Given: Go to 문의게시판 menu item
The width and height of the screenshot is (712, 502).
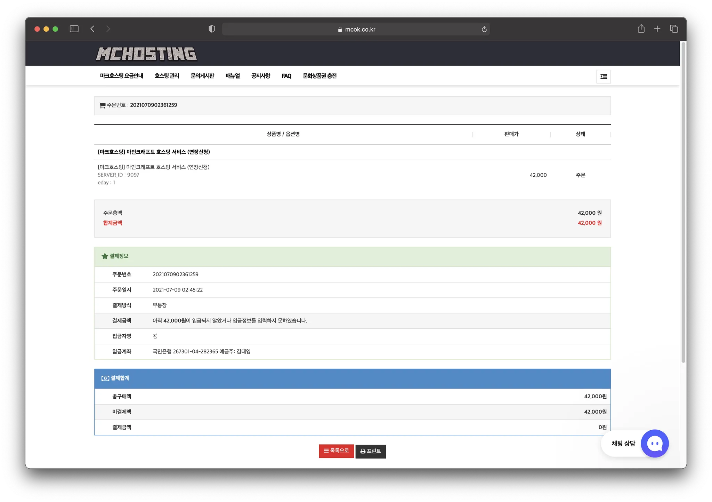Looking at the screenshot, I should tap(202, 76).
